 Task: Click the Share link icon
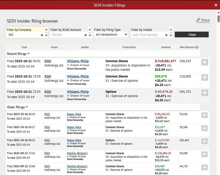click(x=198, y=20)
